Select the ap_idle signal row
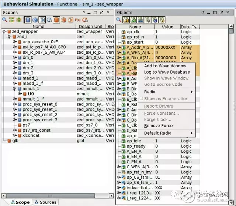The height and width of the screenshot is (206, 236). pos(133,141)
